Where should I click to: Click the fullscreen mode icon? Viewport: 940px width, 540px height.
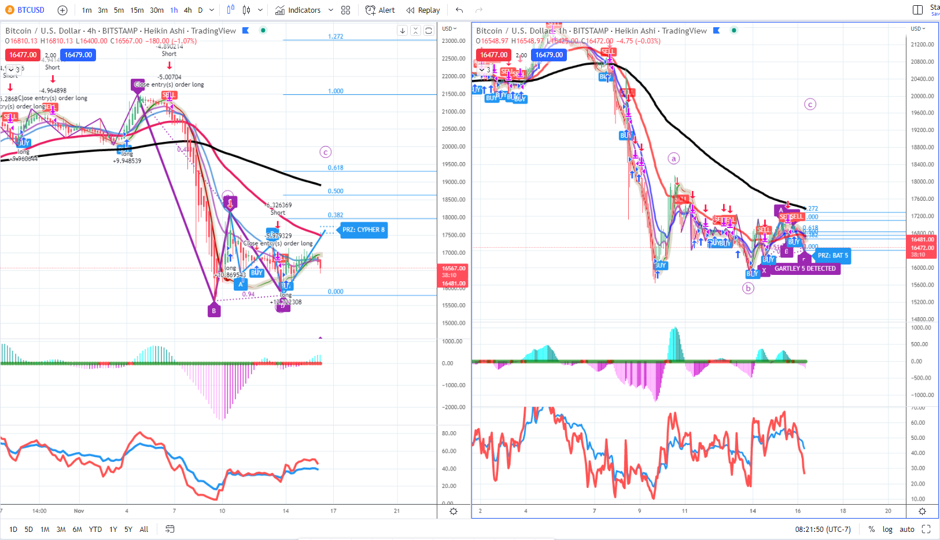pyautogui.click(x=926, y=529)
